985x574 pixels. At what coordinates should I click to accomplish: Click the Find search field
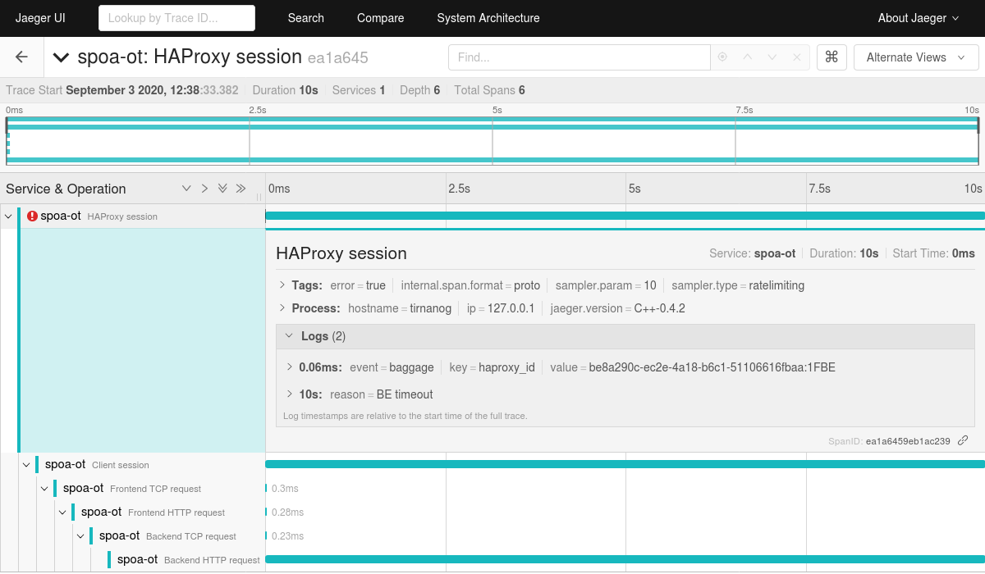click(579, 57)
